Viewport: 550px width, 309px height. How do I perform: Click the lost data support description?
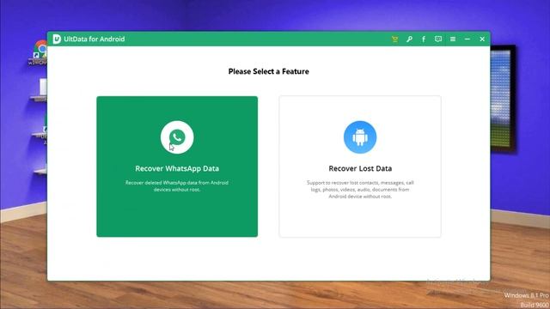coord(360,190)
